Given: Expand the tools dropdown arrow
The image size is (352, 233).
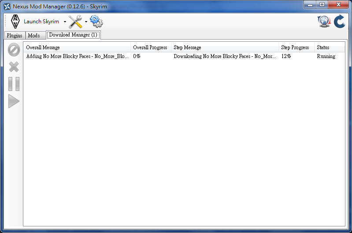Looking at the screenshot, I should 86,22.
